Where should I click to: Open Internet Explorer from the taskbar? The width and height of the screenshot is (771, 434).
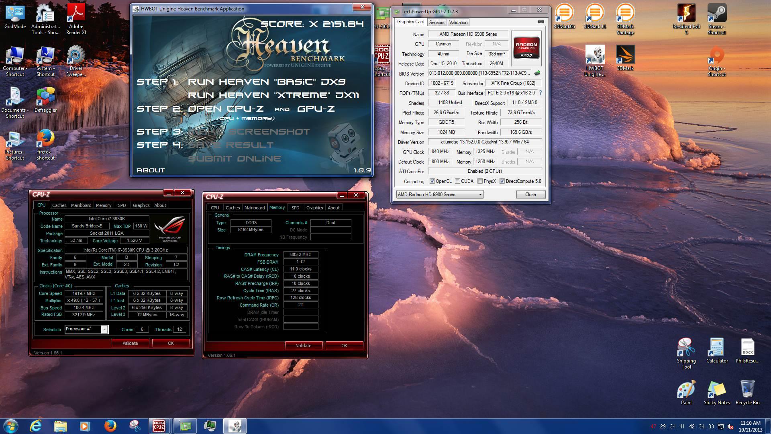pos(36,426)
